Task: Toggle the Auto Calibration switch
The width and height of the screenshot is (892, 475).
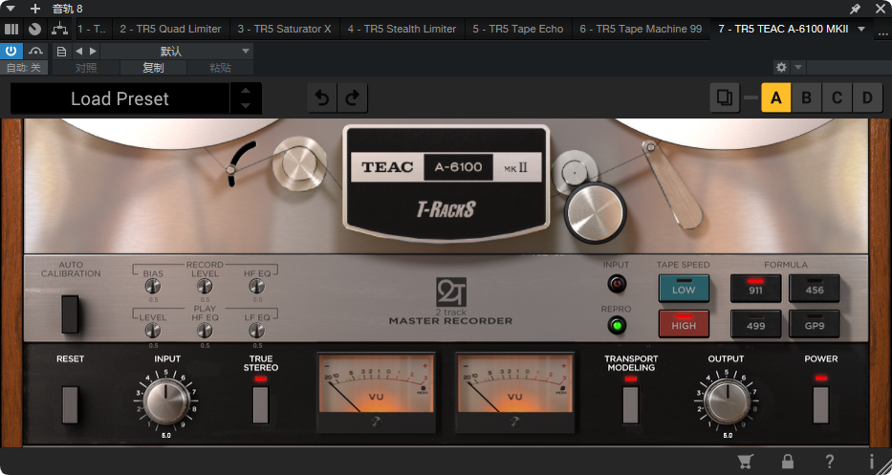Action: click(x=70, y=313)
